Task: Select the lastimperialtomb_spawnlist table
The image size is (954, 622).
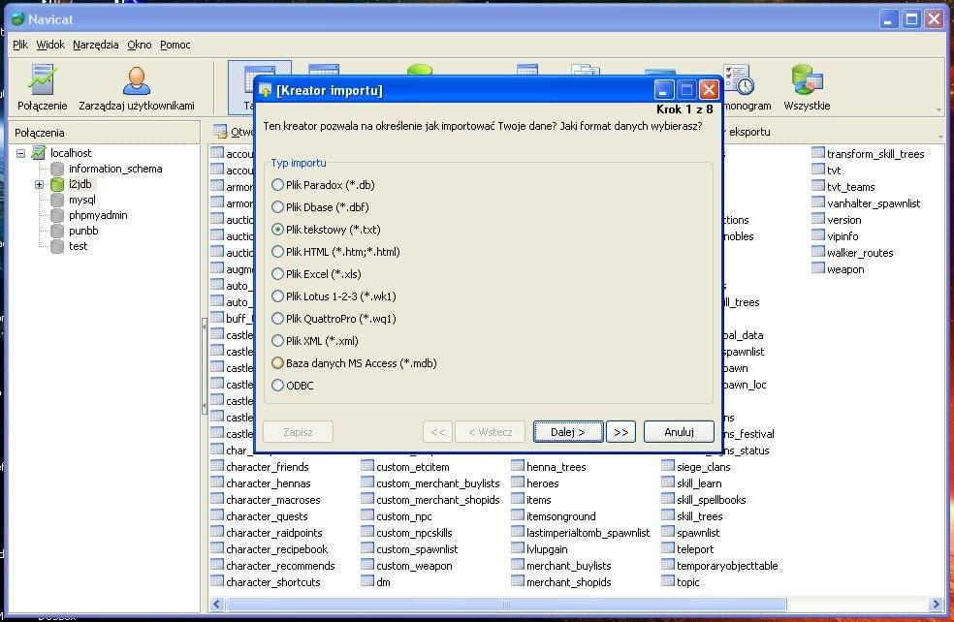Action: pyautogui.click(x=588, y=533)
